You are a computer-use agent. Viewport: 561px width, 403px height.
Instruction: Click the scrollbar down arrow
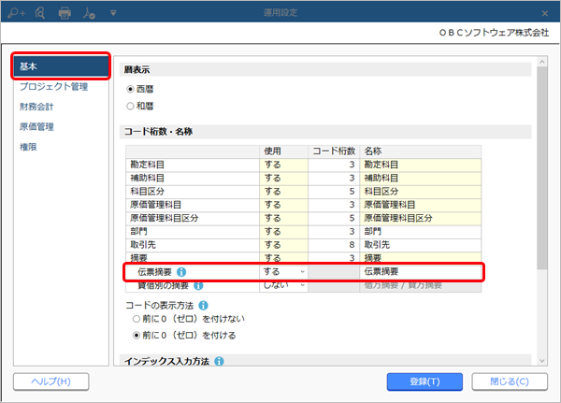(x=542, y=361)
